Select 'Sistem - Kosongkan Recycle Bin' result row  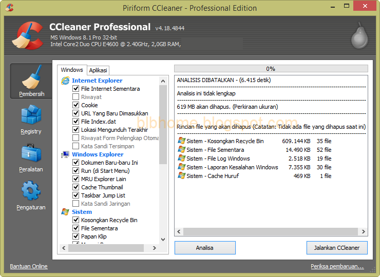click(255, 141)
